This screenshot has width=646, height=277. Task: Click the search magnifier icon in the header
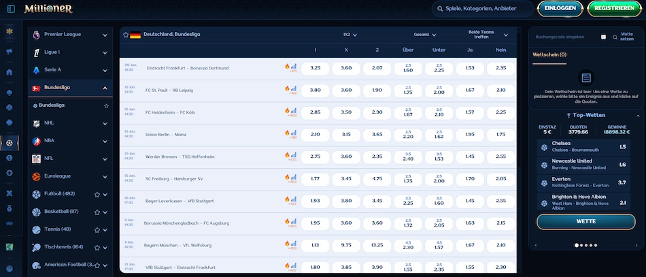pos(440,8)
